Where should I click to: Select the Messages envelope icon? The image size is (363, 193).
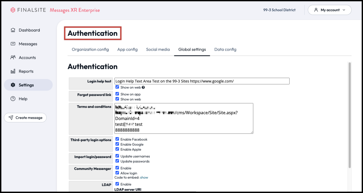pyautogui.click(x=12, y=44)
